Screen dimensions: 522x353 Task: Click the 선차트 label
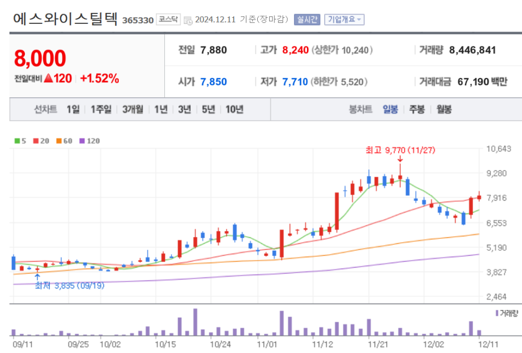pyautogui.click(x=45, y=109)
